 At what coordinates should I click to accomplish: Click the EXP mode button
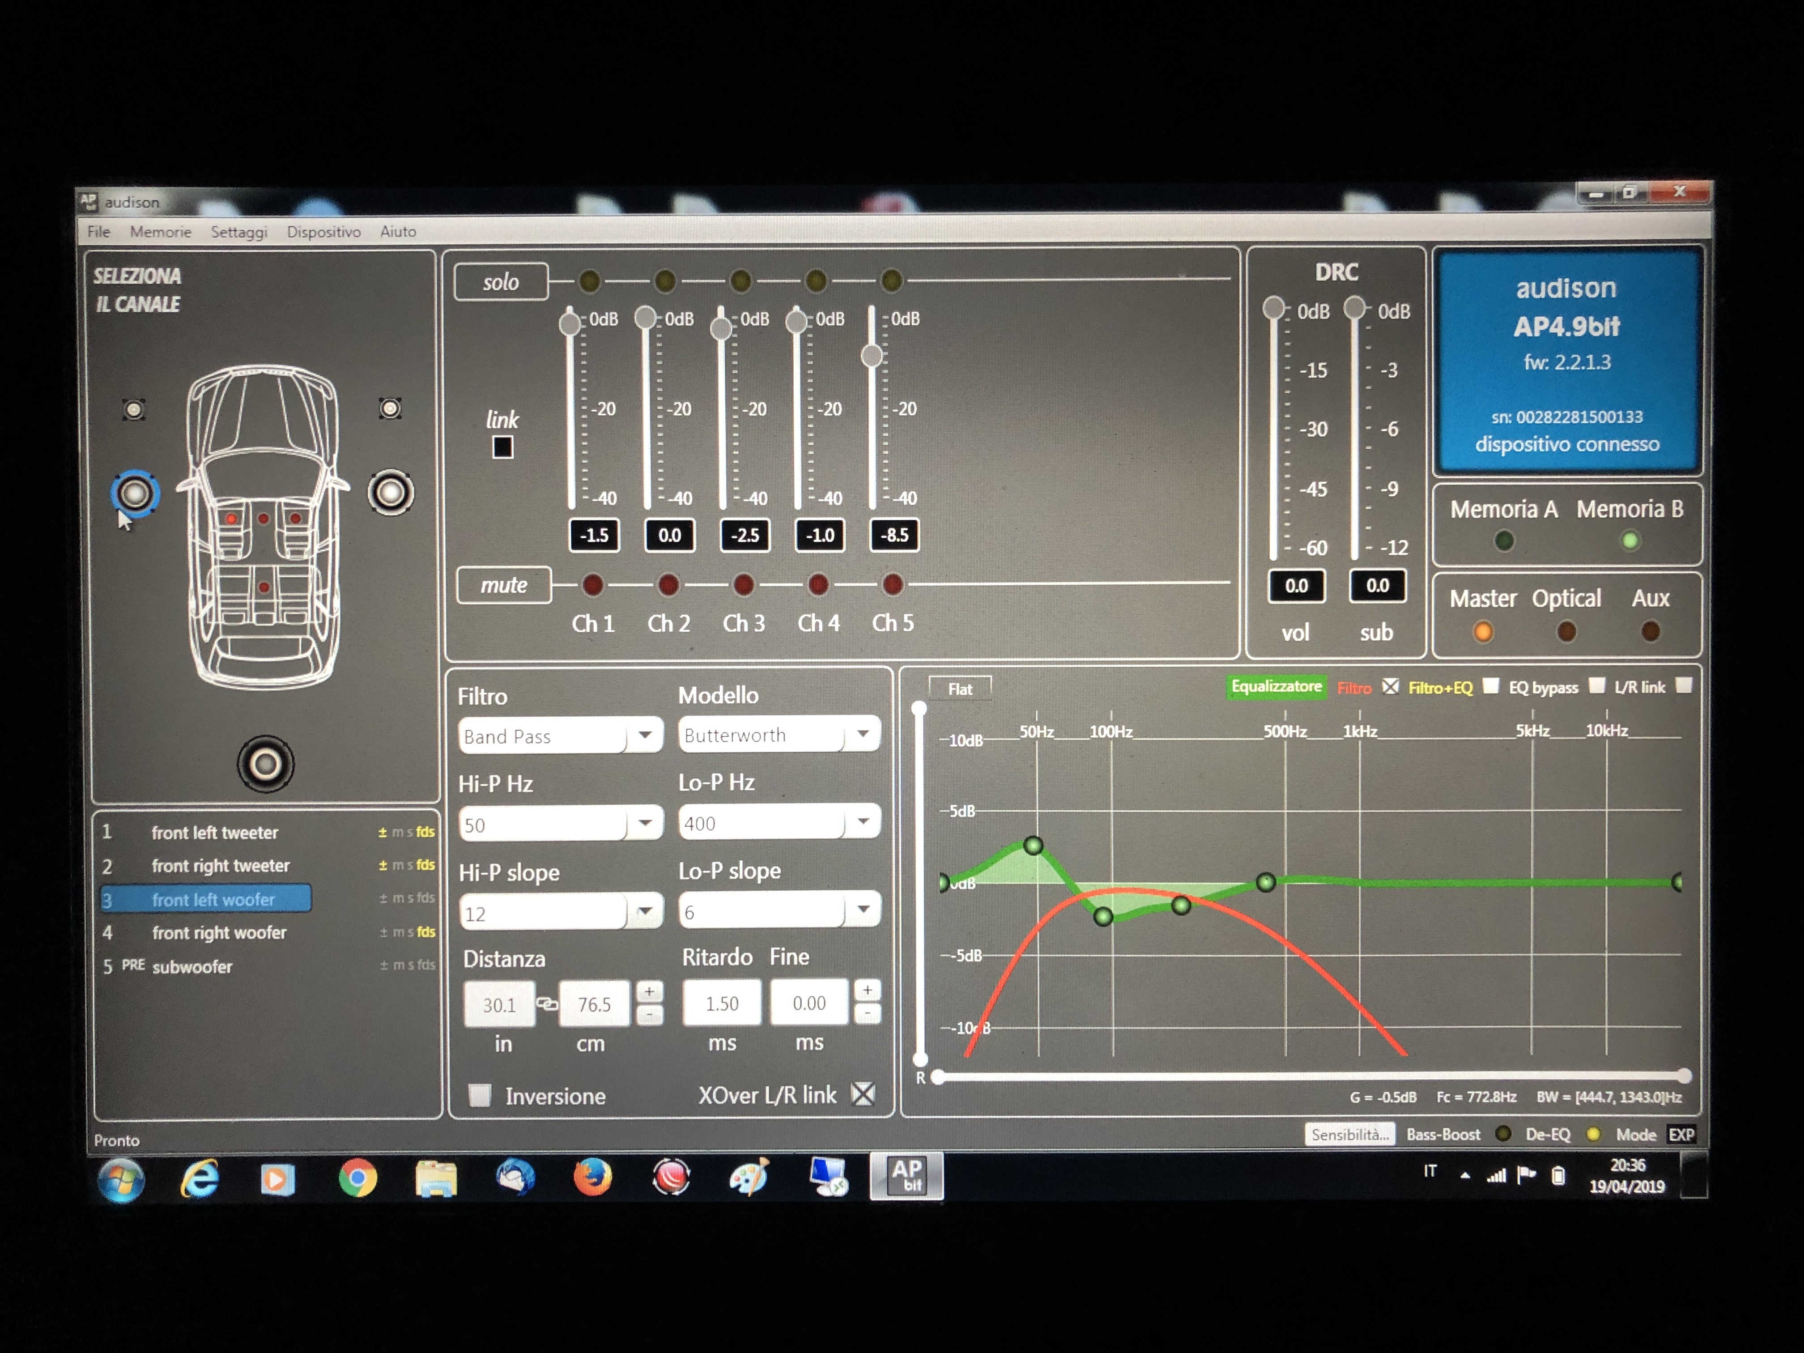[1681, 1134]
